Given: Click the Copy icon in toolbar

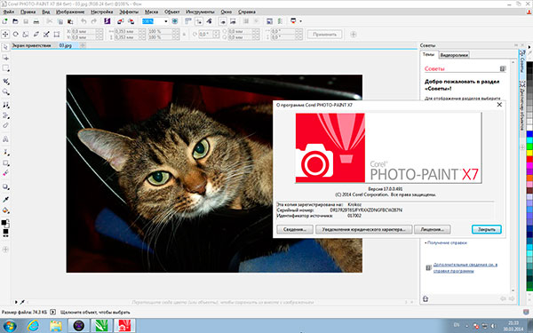Looking at the screenshot, I should (x=60, y=21).
